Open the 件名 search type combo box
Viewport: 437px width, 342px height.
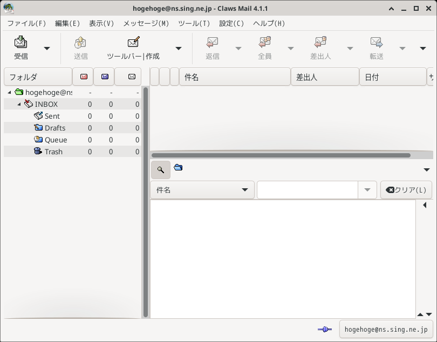coord(202,190)
